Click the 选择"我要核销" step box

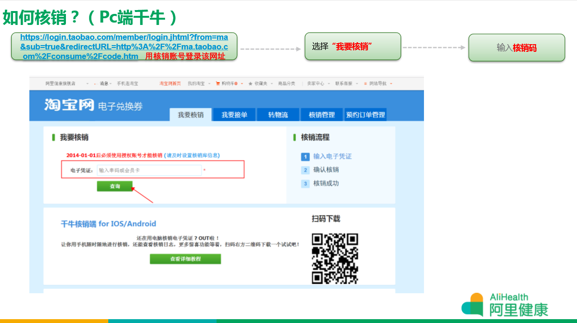(353, 46)
